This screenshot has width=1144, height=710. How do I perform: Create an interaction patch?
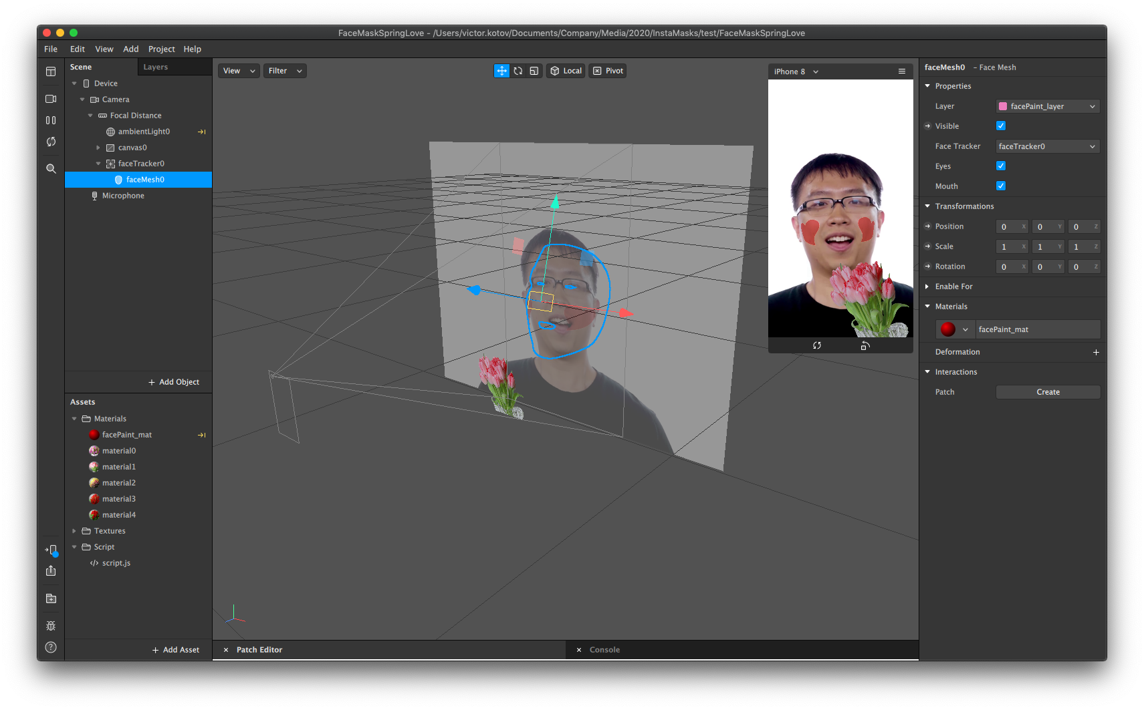pos(1048,392)
